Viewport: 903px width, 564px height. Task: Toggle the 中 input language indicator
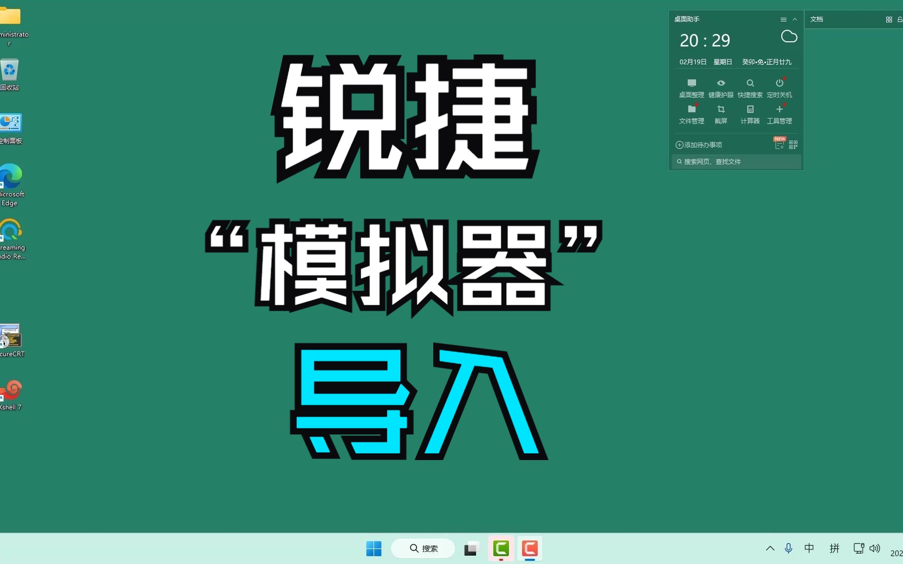click(809, 548)
